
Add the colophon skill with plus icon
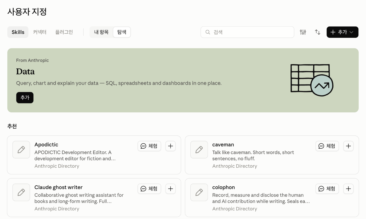348,189
